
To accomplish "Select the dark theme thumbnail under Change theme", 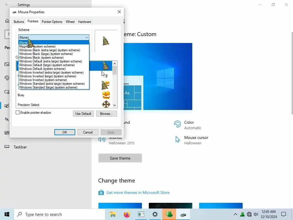I will (171, 206).
